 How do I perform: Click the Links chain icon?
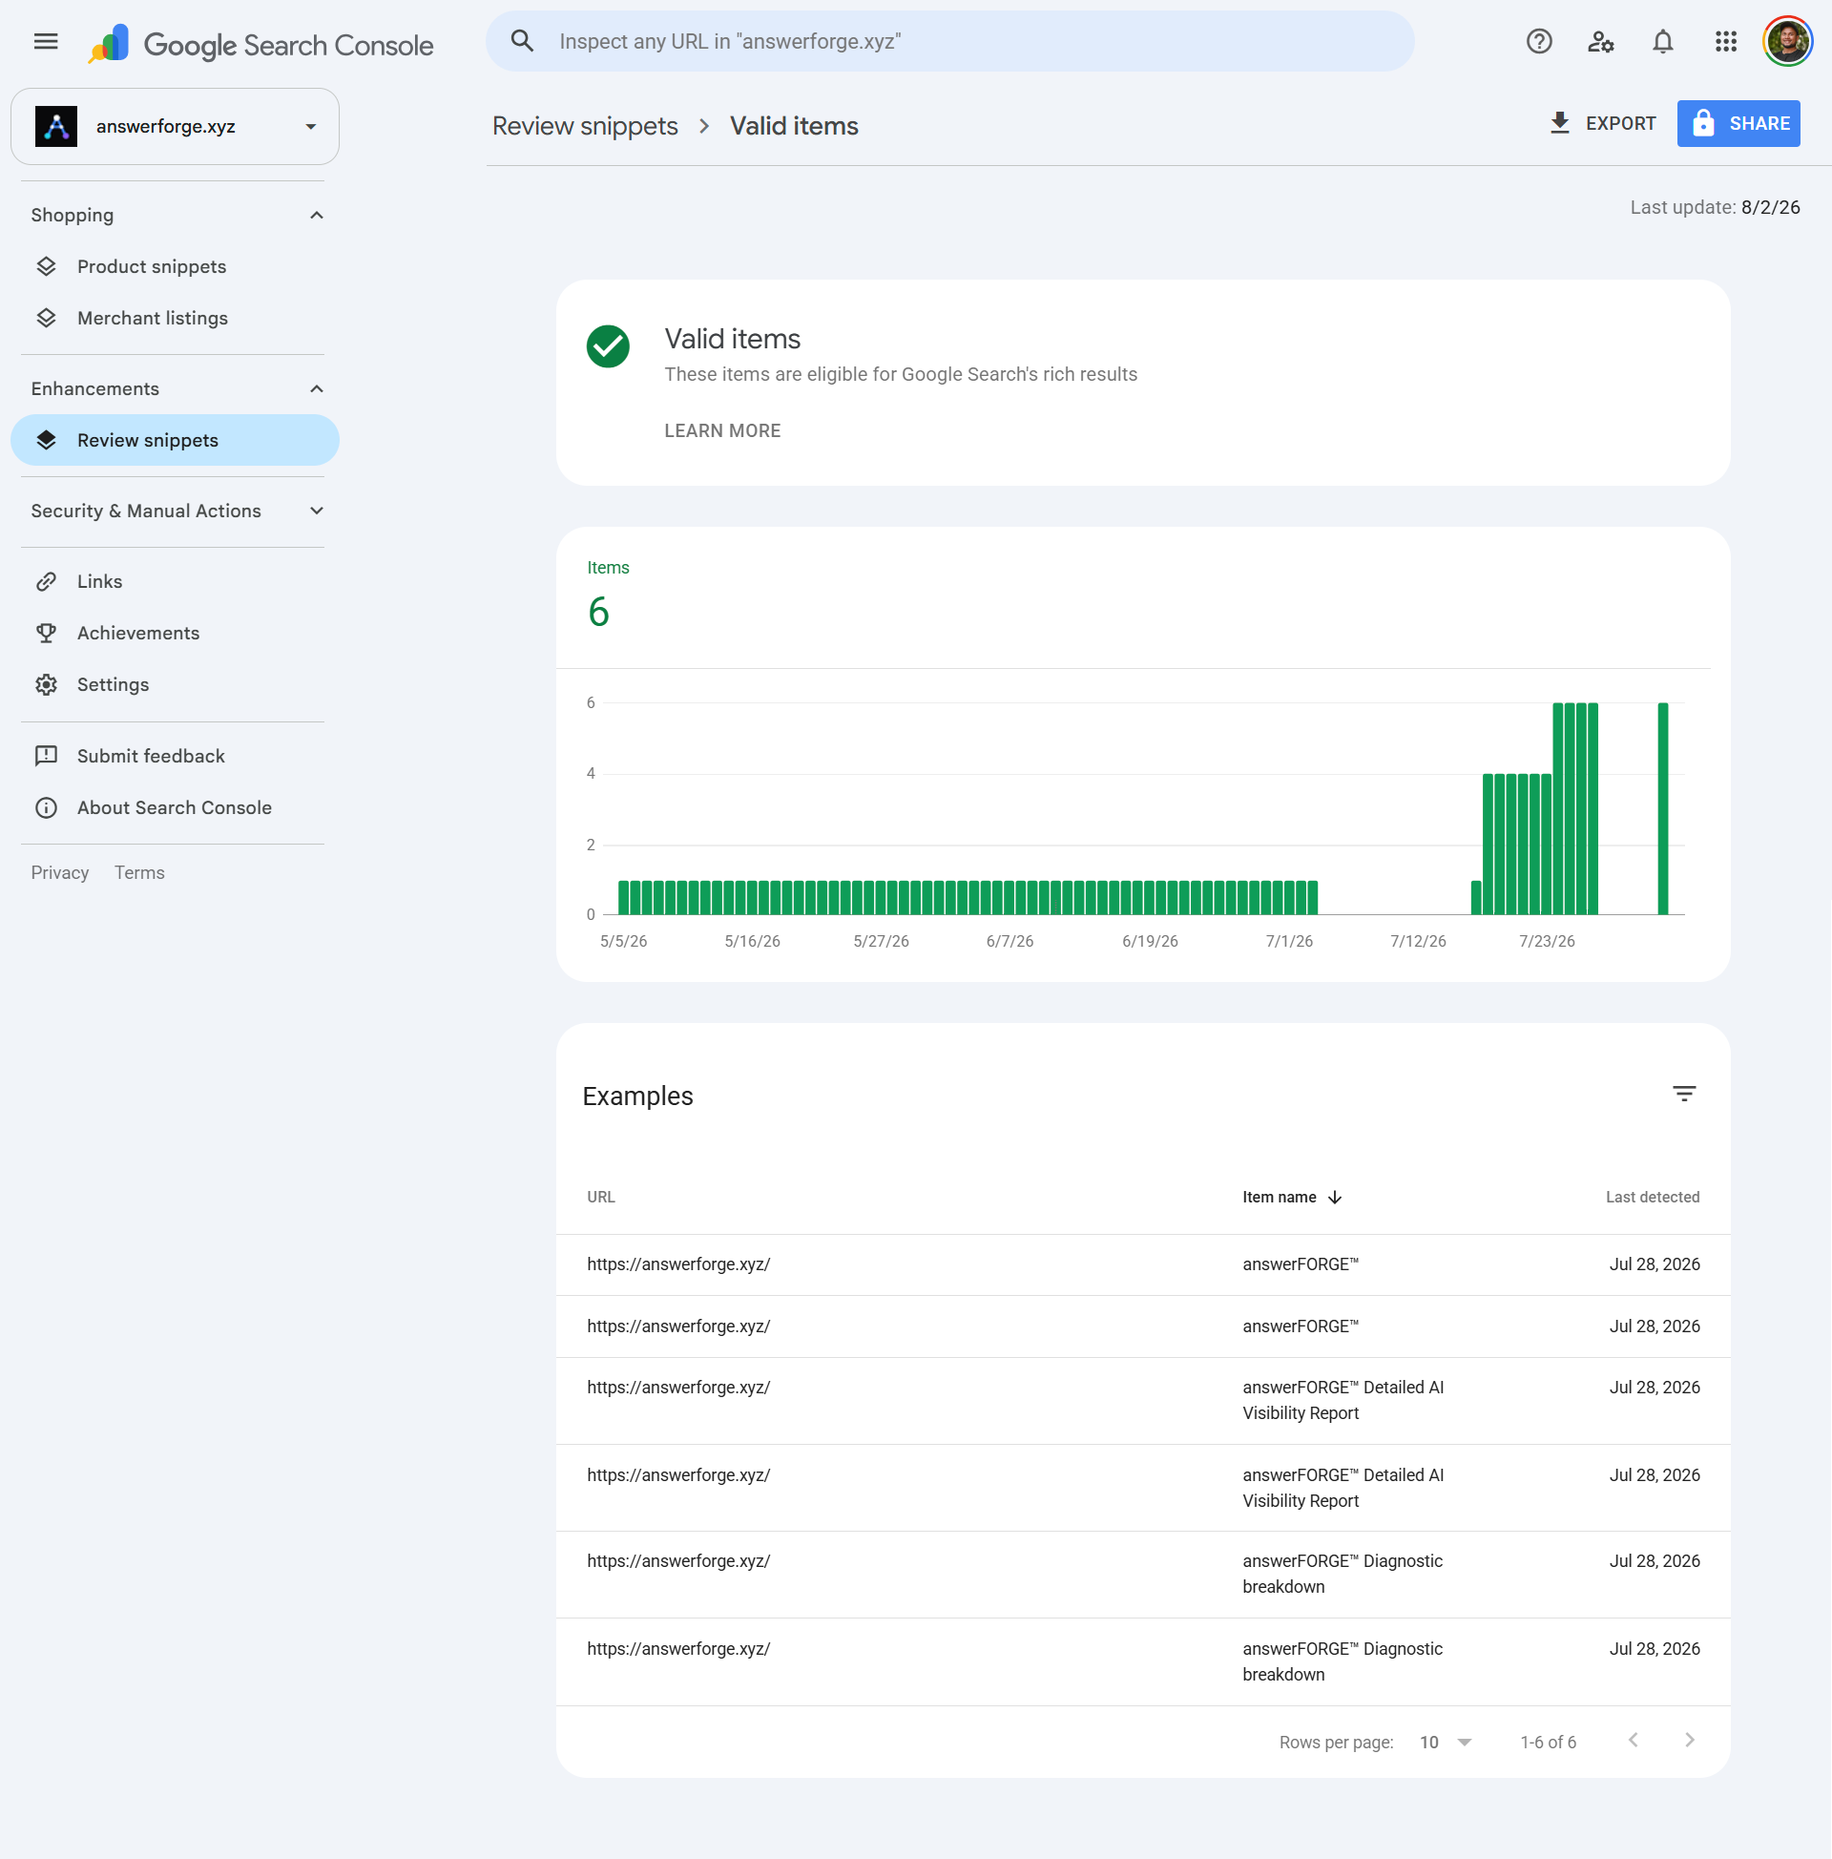[x=46, y=582]
